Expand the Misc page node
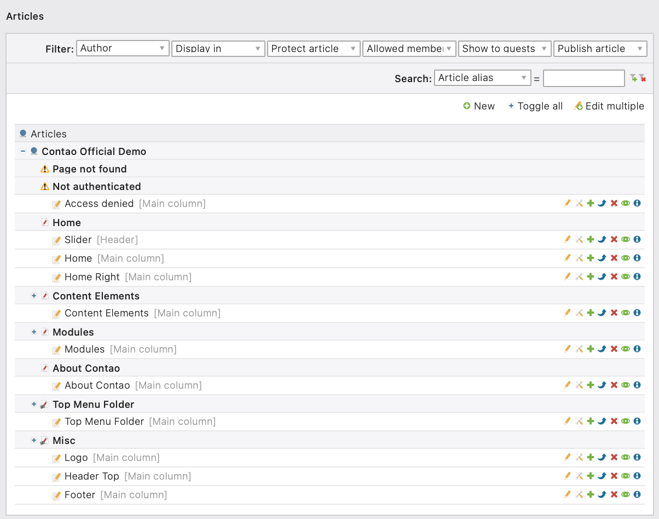The width and height of the screenshot is (659, 519). (34, 440)
